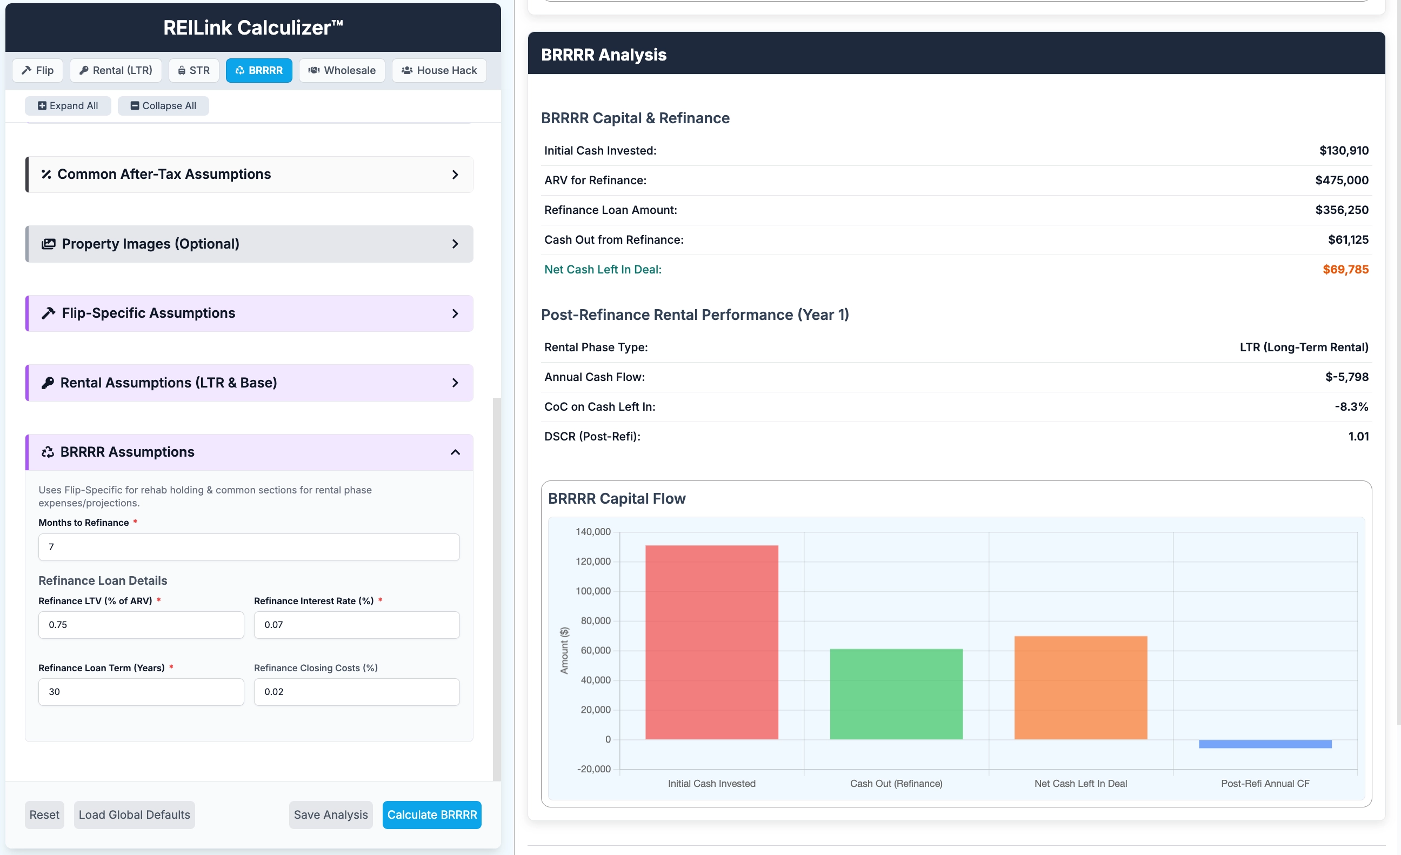Click the hammer icon beside Flip-Specific Assumptions
Screen dimensions: 1401x855
[48, 313]
